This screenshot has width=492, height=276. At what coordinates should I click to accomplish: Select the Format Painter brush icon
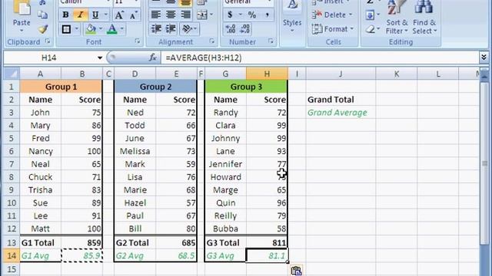point(43,29)
